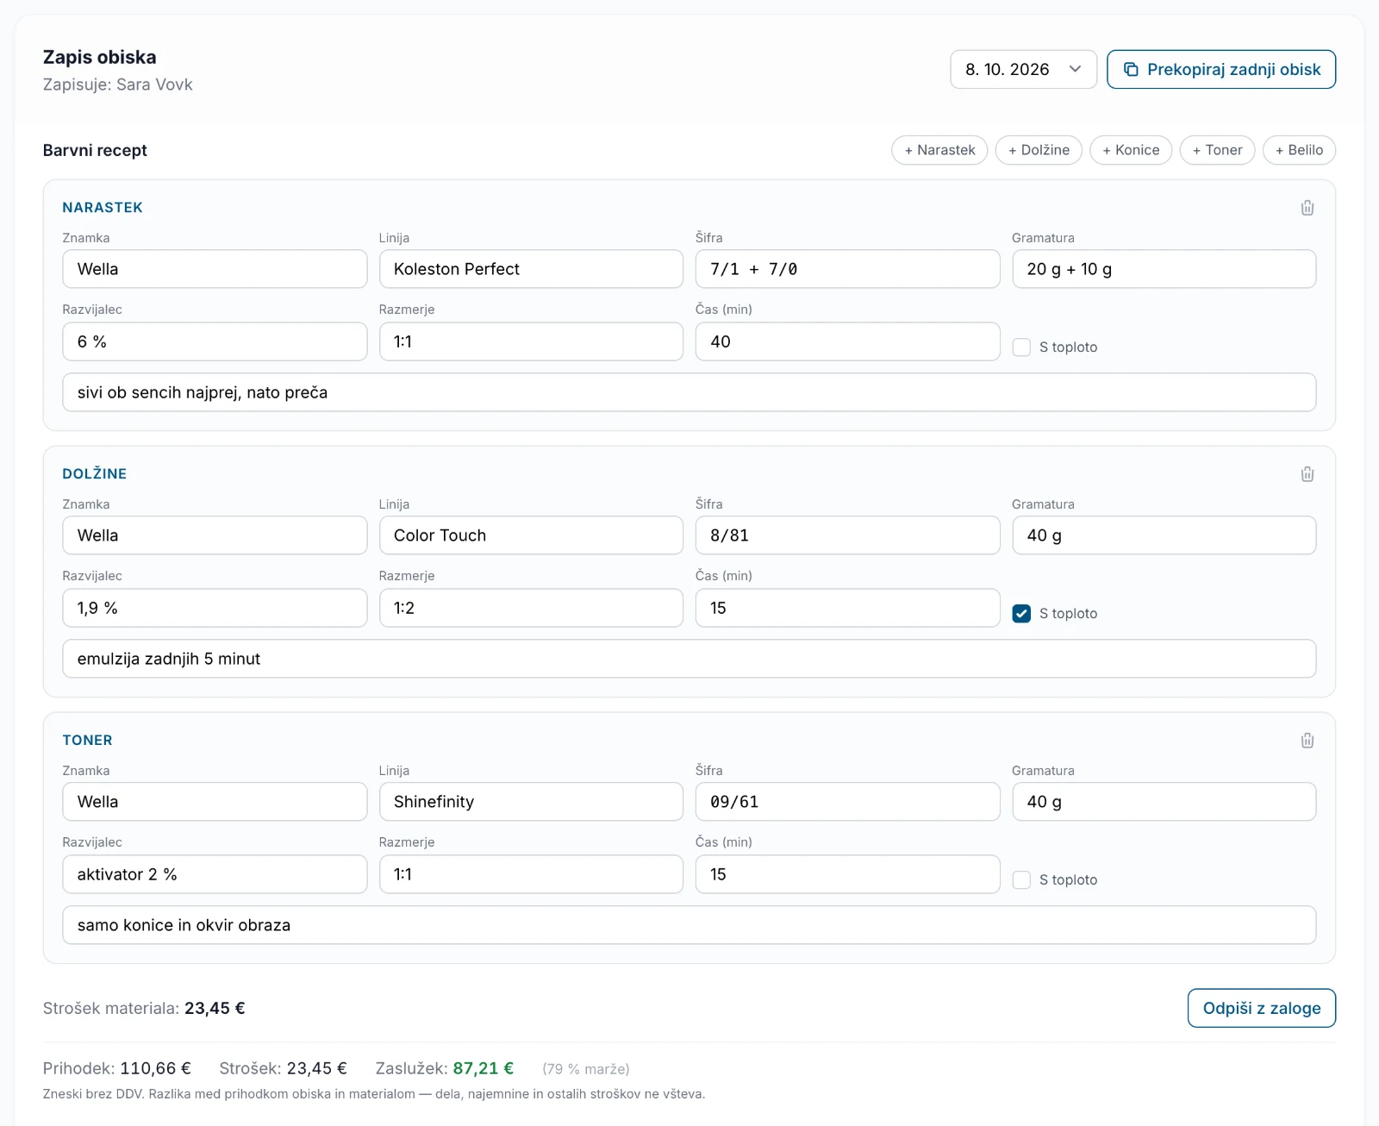Add a Narastek section chip
The height and width of the screenshot is (1126, 1379).
(939, 150)
